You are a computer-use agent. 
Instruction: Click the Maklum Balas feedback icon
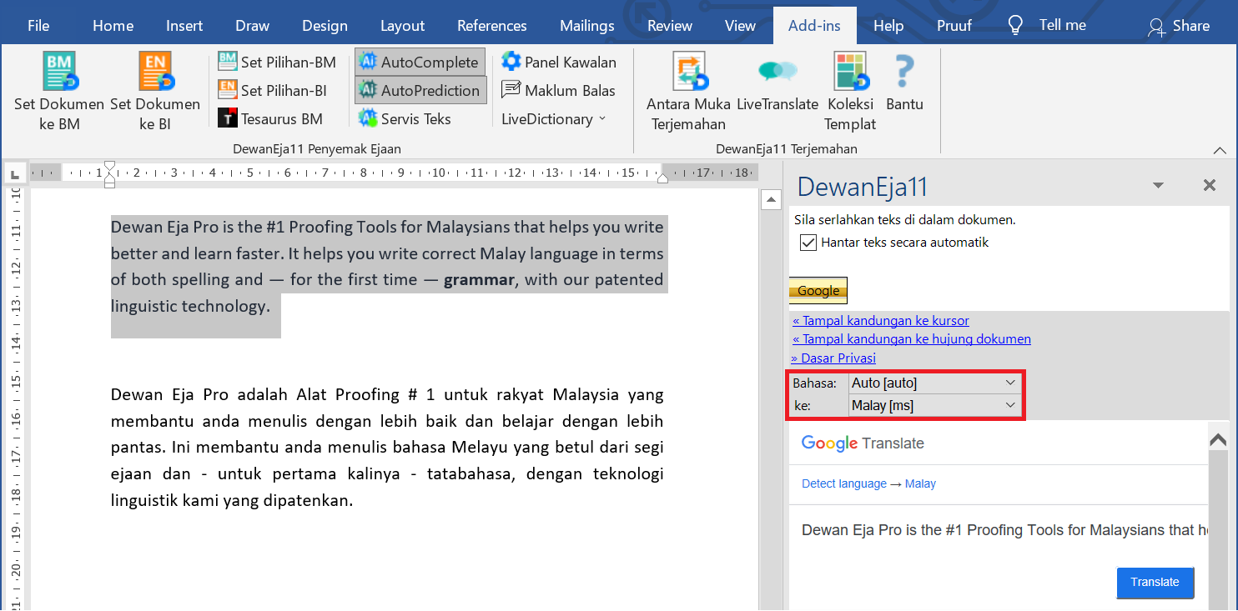tap(511, 90)
